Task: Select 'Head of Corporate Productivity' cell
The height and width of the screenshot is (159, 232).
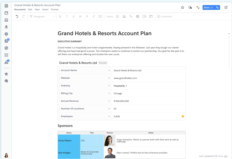Action: (x=92, y=153)
